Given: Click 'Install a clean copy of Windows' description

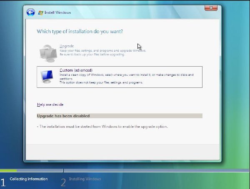Looking at the screenshot, I should coord(126,77).
